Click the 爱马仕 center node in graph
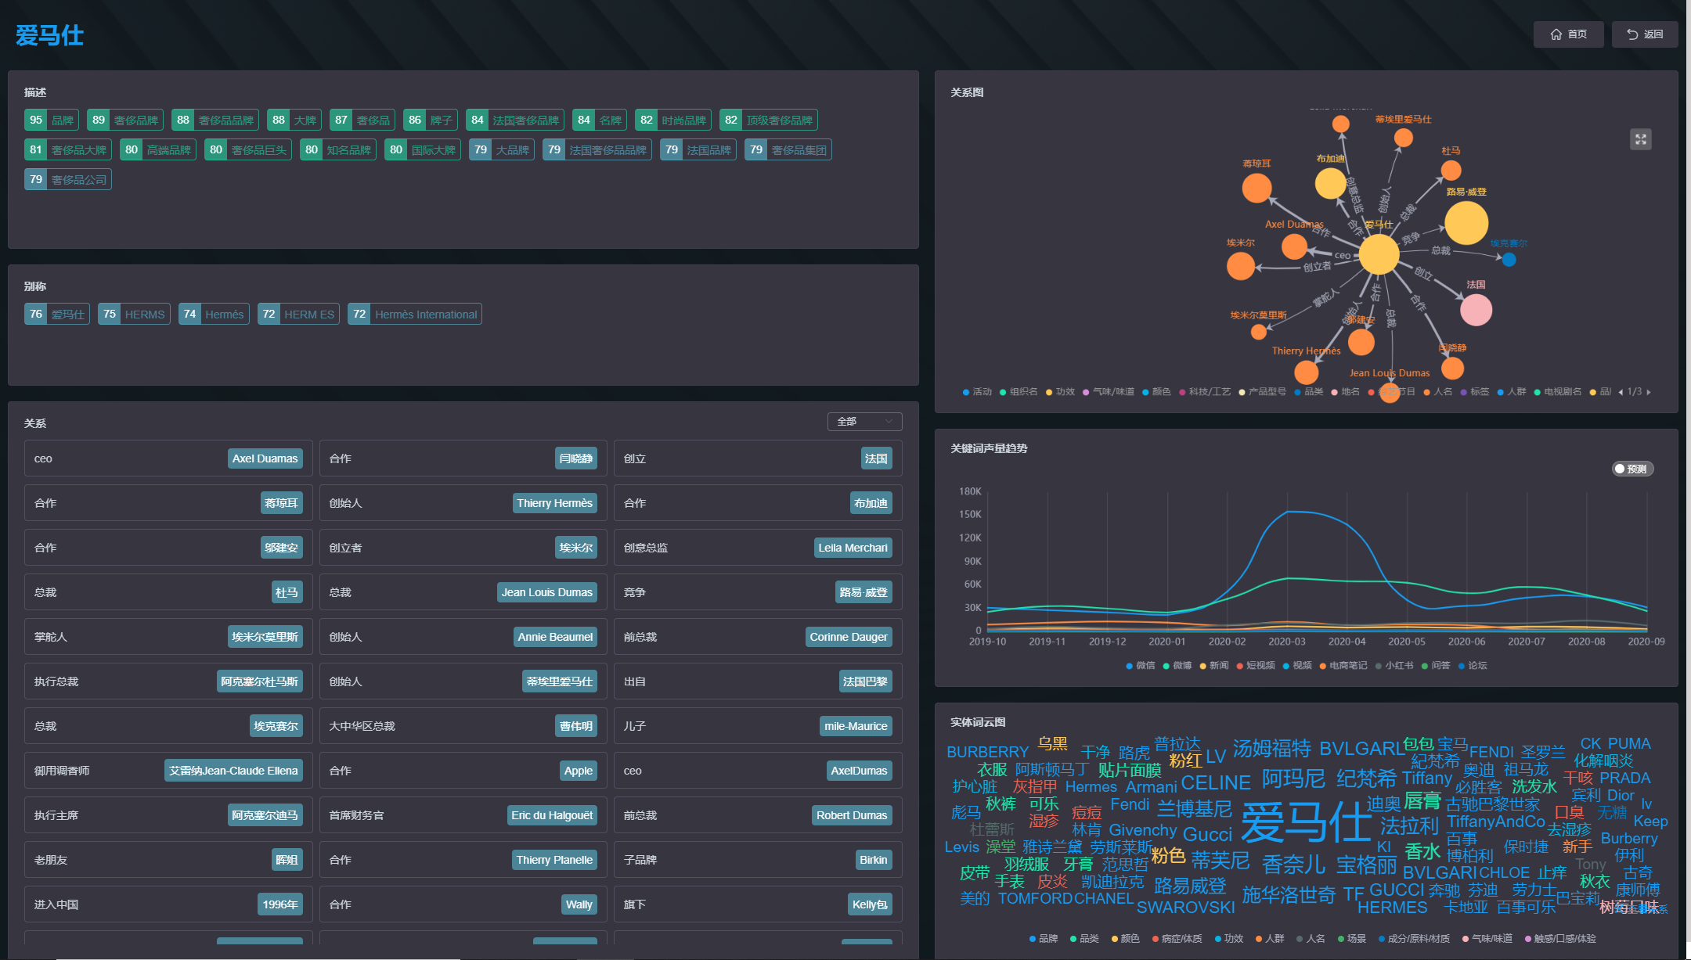This screenshot has height=960, width=1691. [1379, 254]
